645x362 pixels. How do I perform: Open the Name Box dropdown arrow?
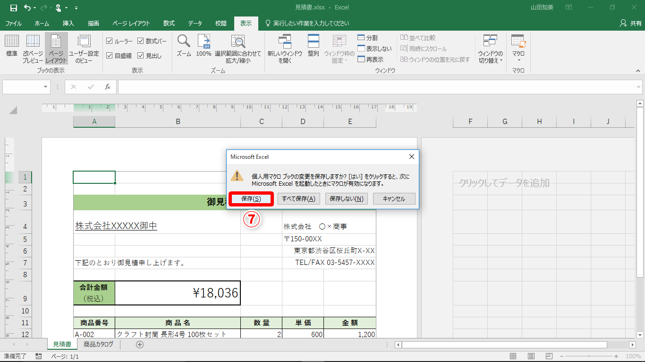[46, 87]
